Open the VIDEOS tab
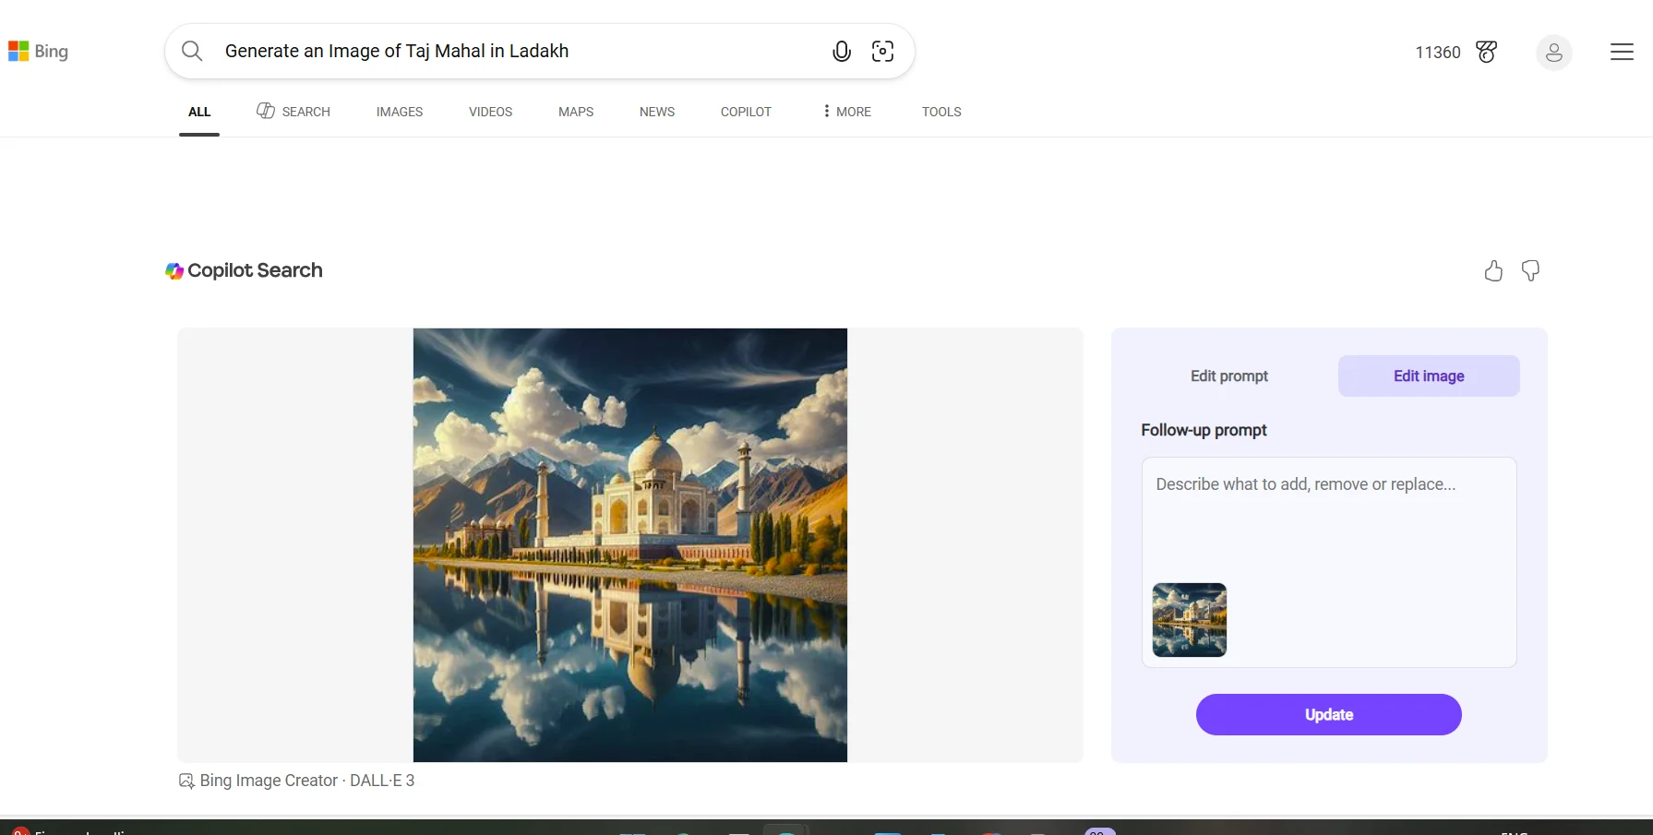Image resolution: width=1653 pixels, height=835 pixels. (x=490, y=112)
